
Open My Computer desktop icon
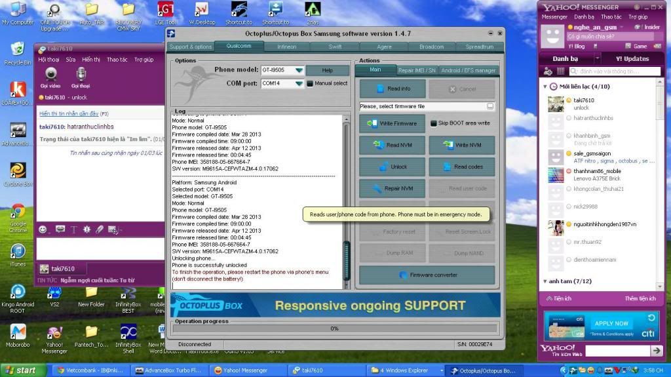tap(18, 13)
